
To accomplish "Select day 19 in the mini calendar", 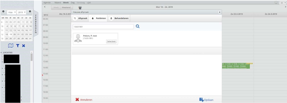I will click(11, 34).
